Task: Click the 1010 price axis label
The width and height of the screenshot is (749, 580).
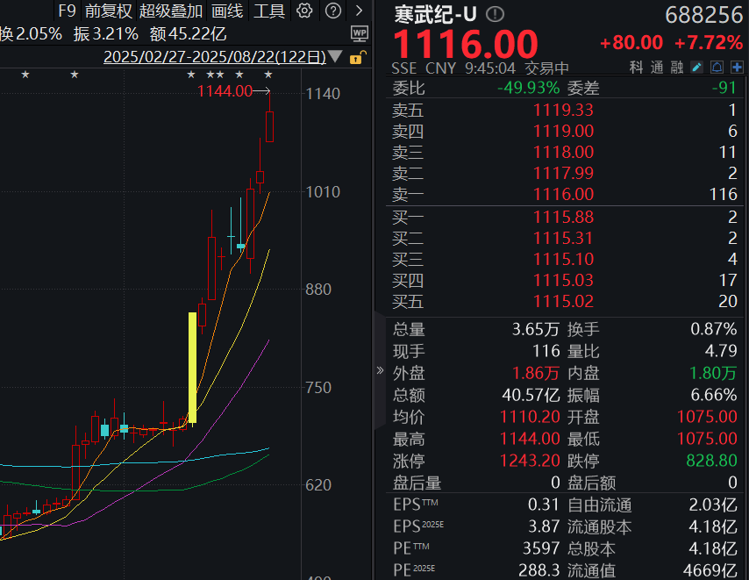Action: (323, 192)
